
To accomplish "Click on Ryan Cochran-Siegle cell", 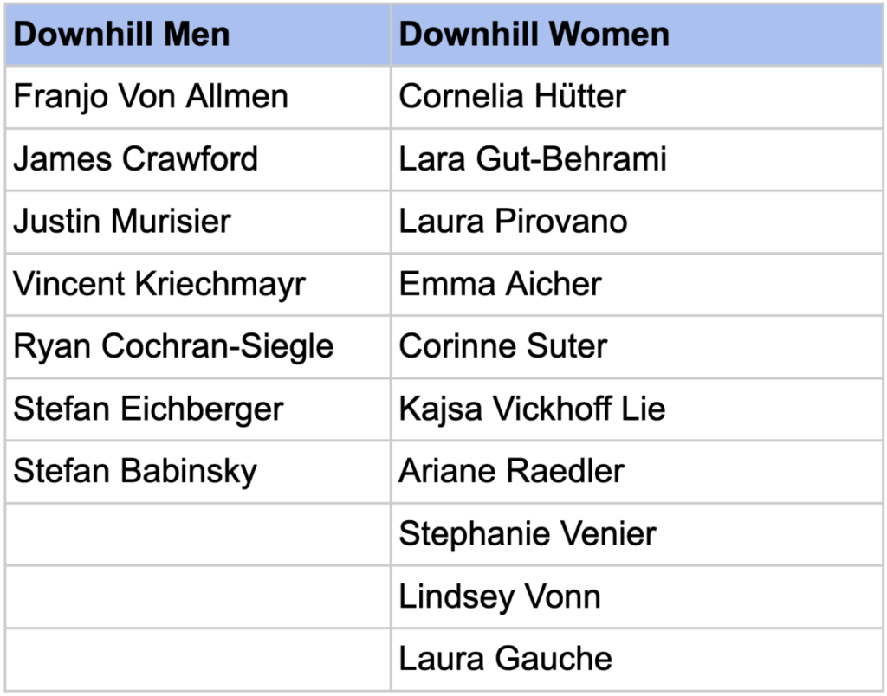I will tap(173, 346).
